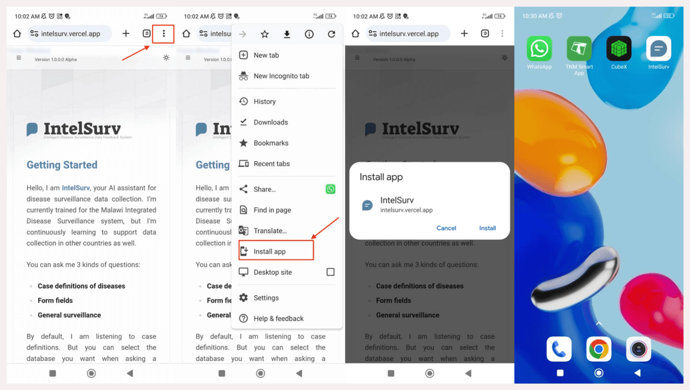Click intelsurv.vercel.app address bar in first screenshot

(x=69, y=34)
